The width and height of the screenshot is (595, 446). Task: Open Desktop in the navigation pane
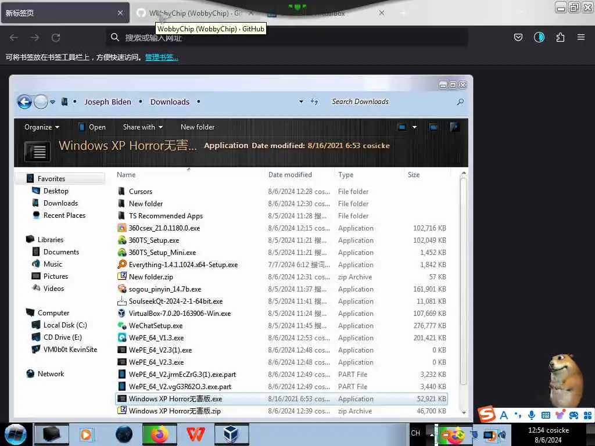click(55, 190)
